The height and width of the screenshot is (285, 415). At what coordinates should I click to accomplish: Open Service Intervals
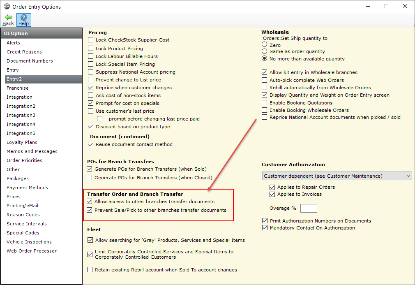pyautogui.click(x=26, y=224)
